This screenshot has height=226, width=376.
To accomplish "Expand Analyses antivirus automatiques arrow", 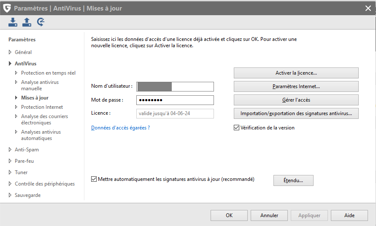I will (x=16, y=132).
